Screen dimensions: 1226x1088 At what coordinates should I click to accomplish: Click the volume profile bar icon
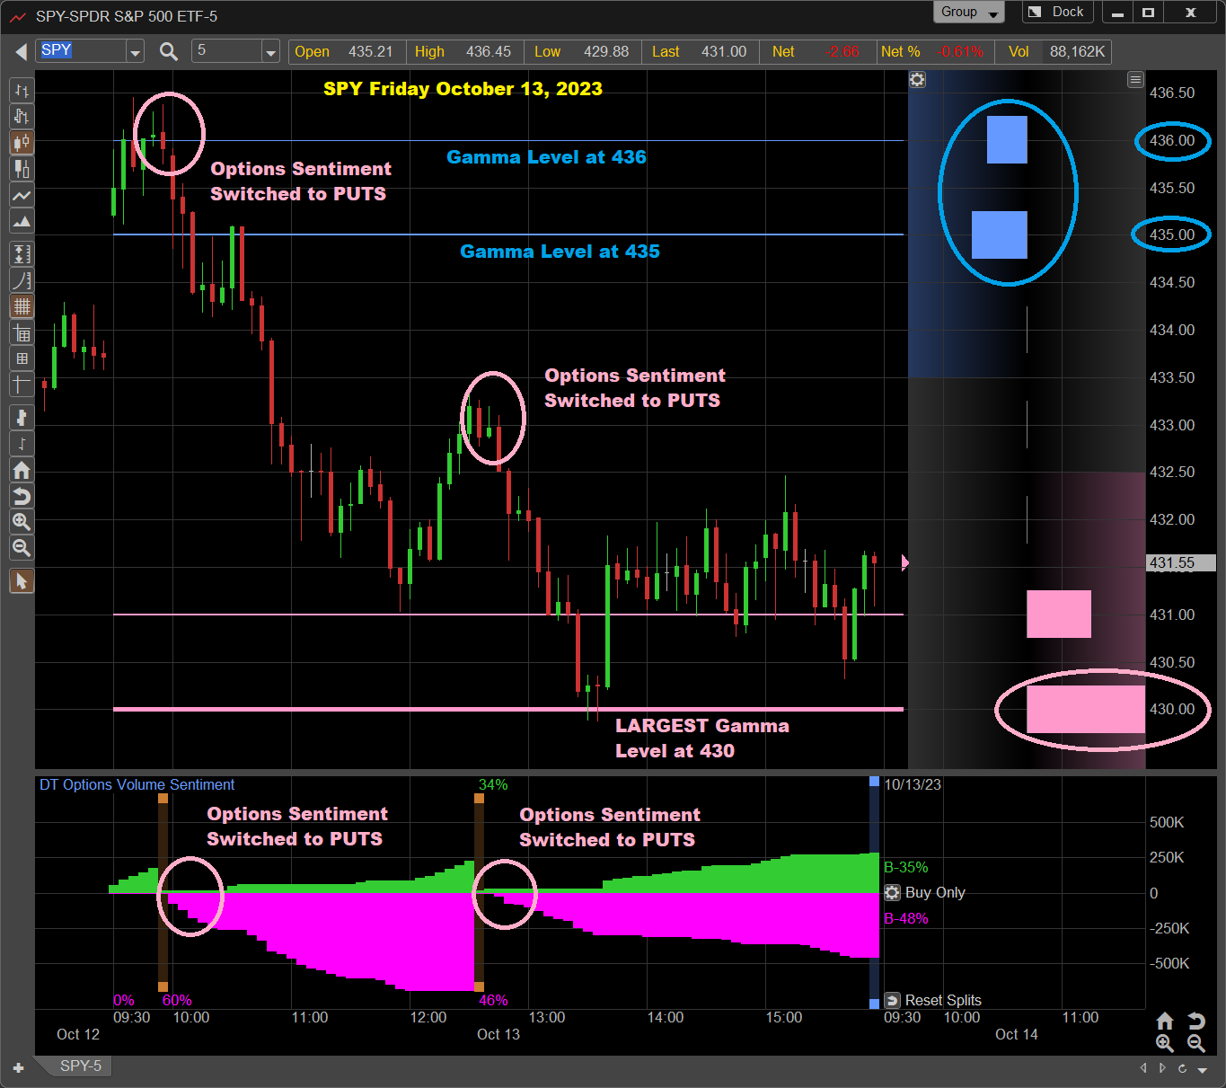pos(22,418)
